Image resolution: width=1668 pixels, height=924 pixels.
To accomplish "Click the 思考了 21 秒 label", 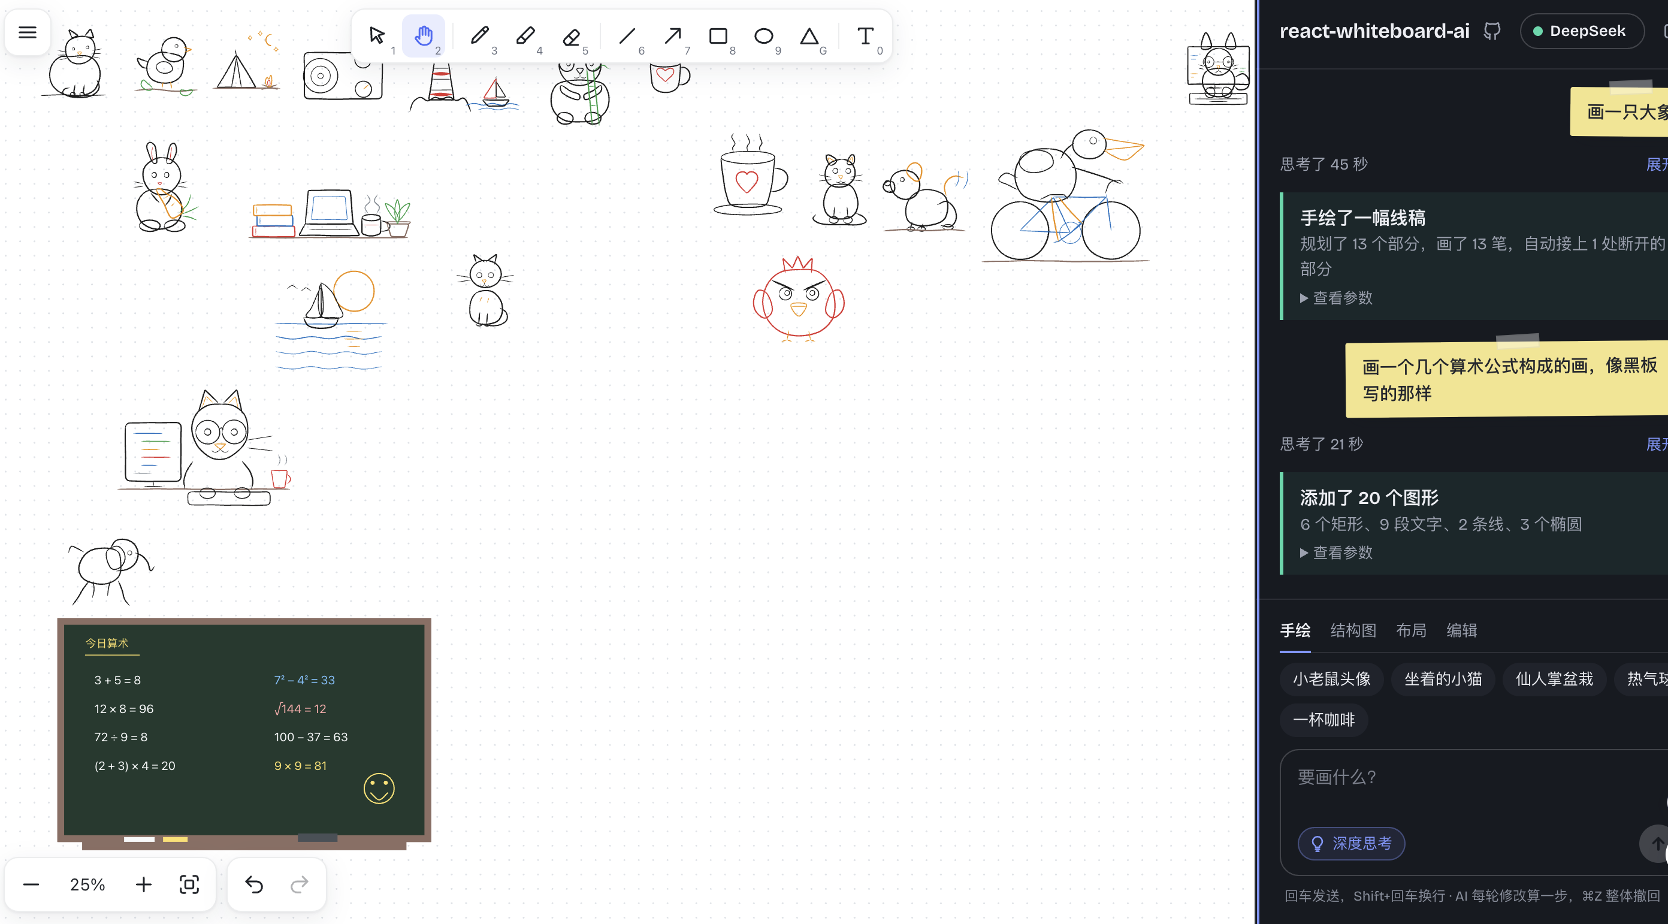I will (1322, 444).
